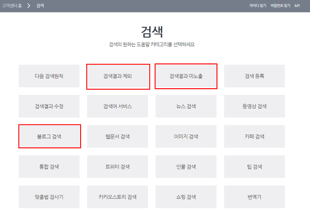The height and width of the screenshot is (217, 310).
Task: Open the 이미지 검색 category
Action: pos(186,136)
